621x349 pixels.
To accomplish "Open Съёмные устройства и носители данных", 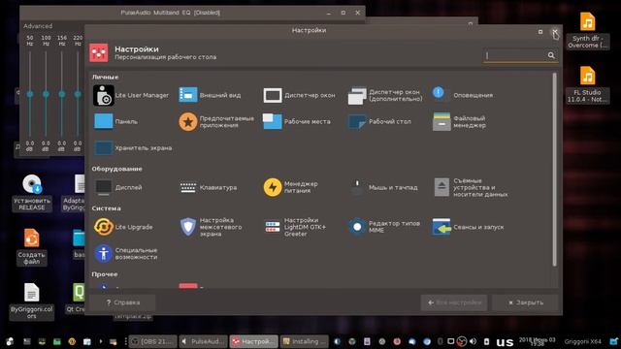I will tap(470, 187).
